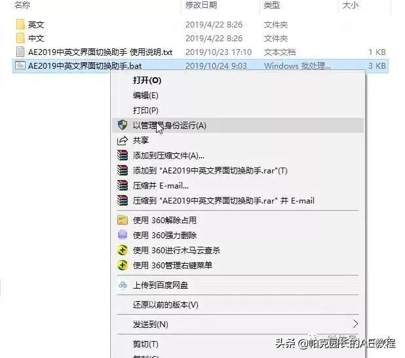Select the 使用说明.txt file
405x358 pixels.
click(100, 52)
